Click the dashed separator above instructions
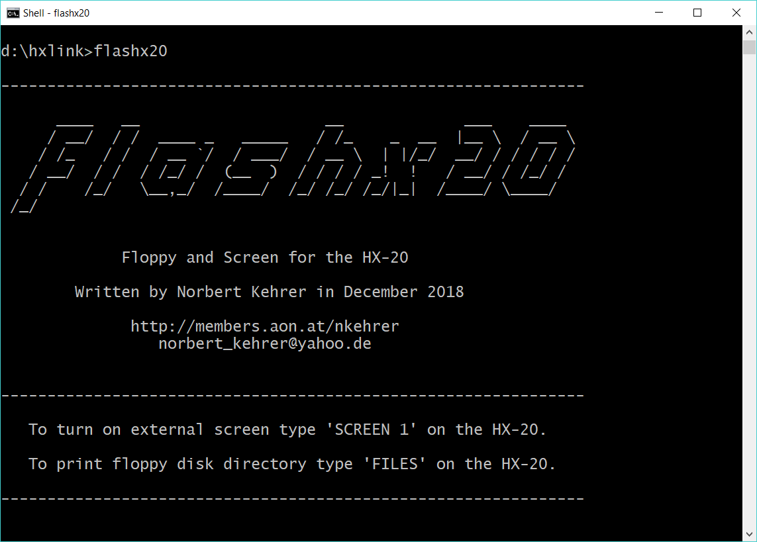Screen dimensions: 757x542 click(293, 395)
